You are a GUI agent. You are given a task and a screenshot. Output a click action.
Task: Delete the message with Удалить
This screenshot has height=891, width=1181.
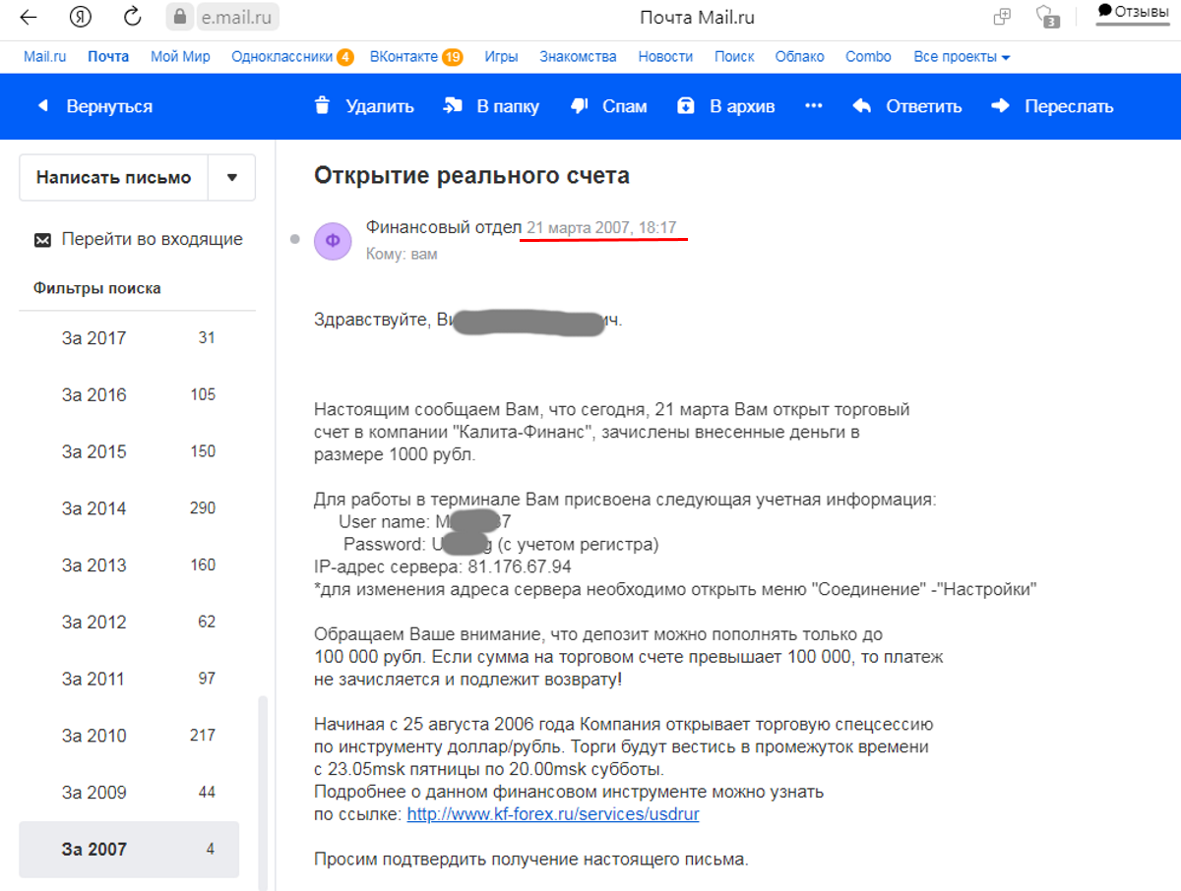364,106
